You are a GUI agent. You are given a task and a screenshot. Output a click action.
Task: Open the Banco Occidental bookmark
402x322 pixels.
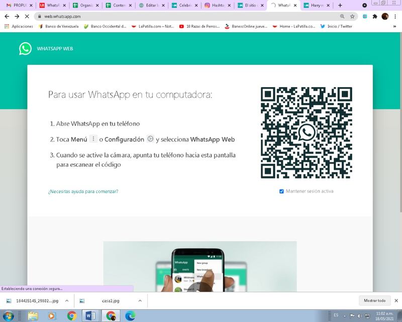coord(105,26)
